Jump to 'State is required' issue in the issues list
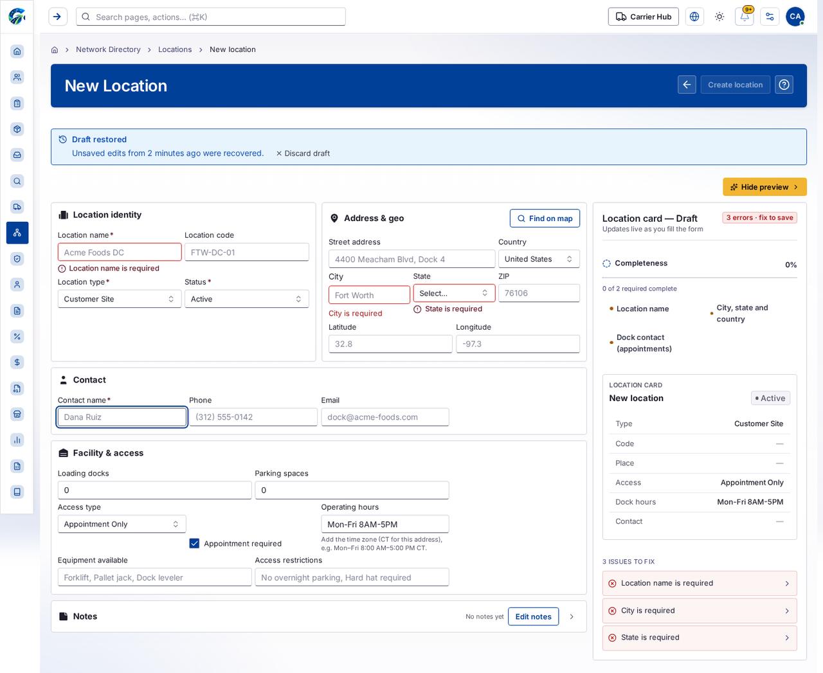This screenshot has width=823, height=673. coord(700,638)
